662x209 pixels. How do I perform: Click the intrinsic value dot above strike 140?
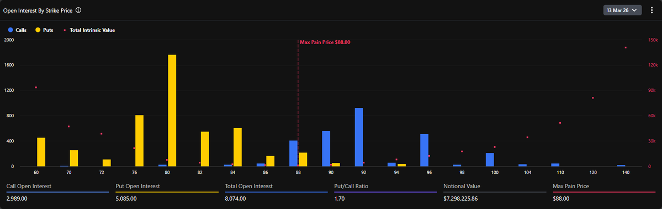pos(626,47)
